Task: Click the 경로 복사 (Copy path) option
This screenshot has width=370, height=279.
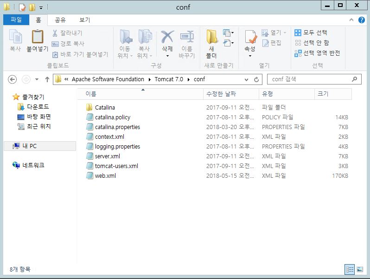Action: pyautogui.click(x=68, y=44)
